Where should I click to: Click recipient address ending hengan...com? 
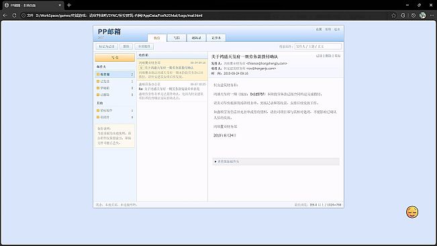[261, 69]
